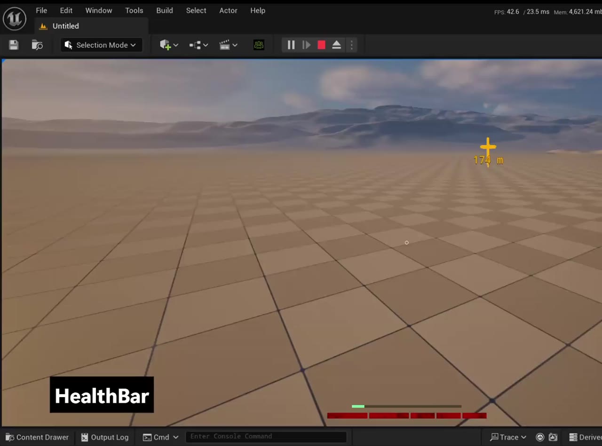Open the Derived Data status button
This screenshot has width=602, height=446.
coord(585,437)
